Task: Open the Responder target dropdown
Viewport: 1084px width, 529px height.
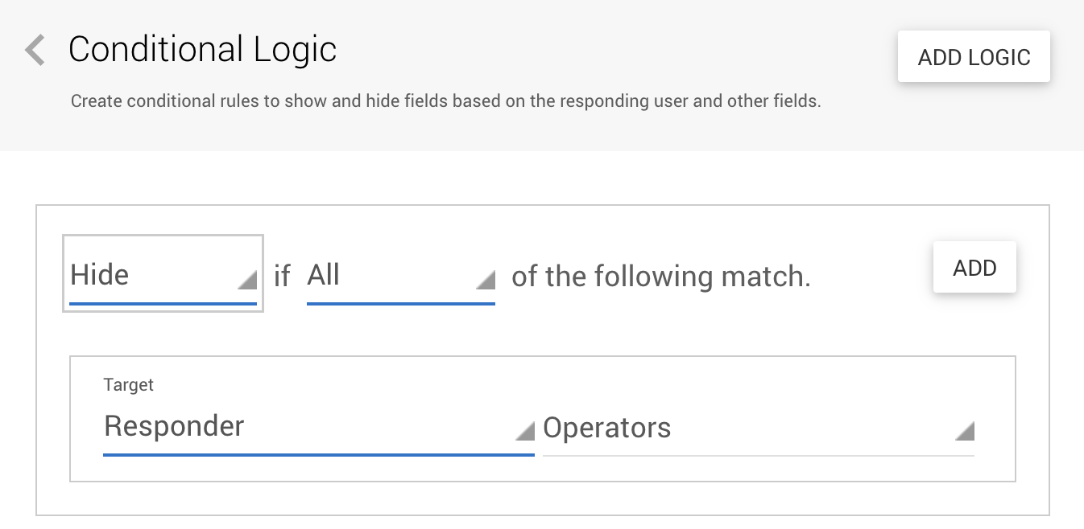Action: [x=319, y=427]
